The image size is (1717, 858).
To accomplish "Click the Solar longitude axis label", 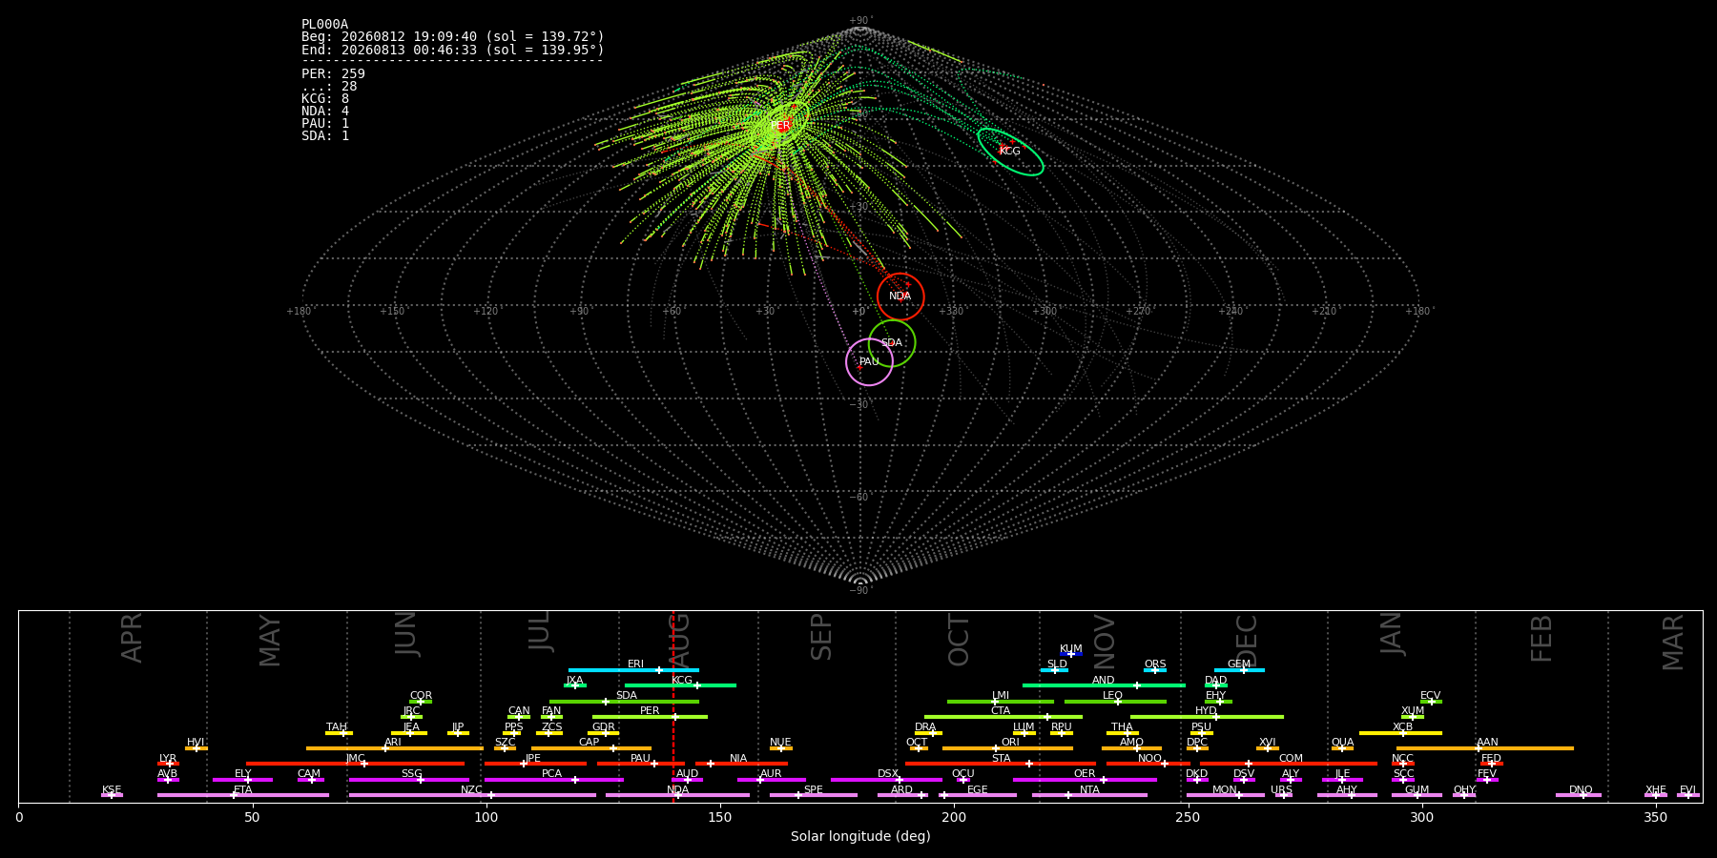I will 860,836.
